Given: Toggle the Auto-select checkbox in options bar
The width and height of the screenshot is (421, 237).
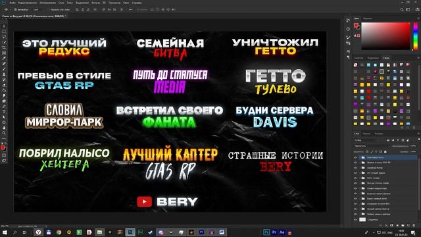Looking at the screenshot, I should tap(16, 9).
